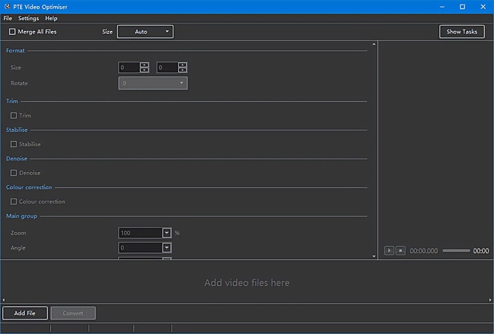Screen dimensions: 494x334
Task: Open the Size Auto dropdown
Action: point(145,32)
